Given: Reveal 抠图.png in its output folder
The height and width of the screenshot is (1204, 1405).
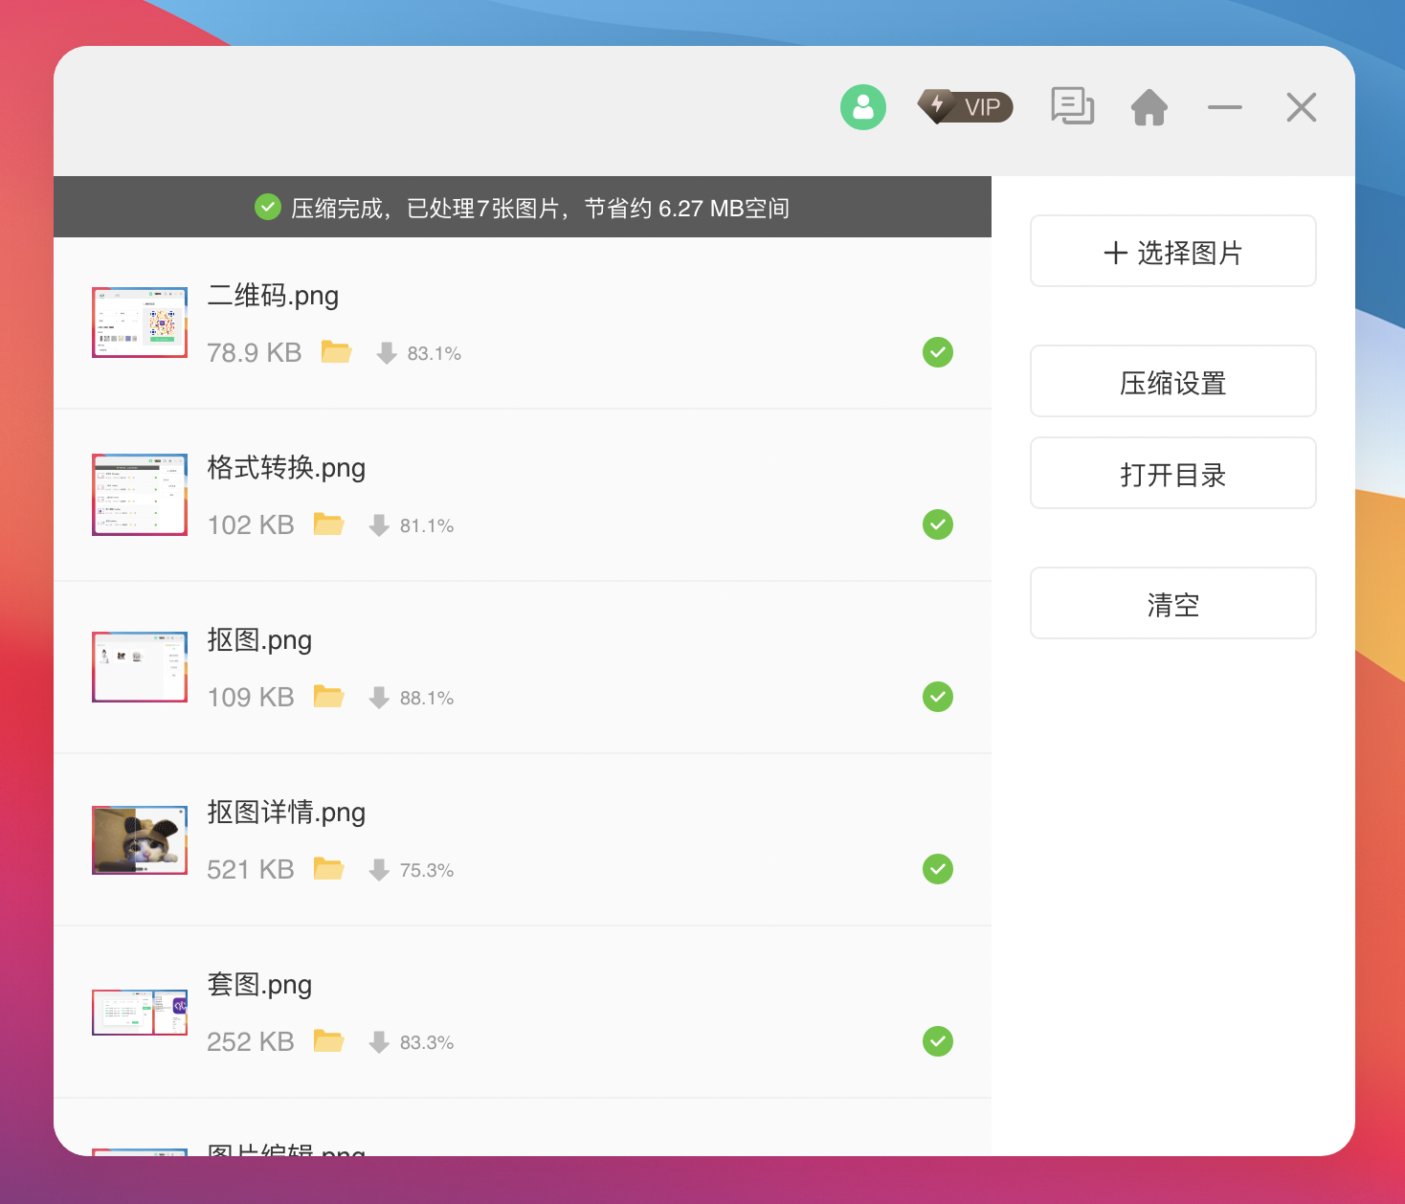Looking at the screenshot, I should pyautogui.click(x=328, y=697).
